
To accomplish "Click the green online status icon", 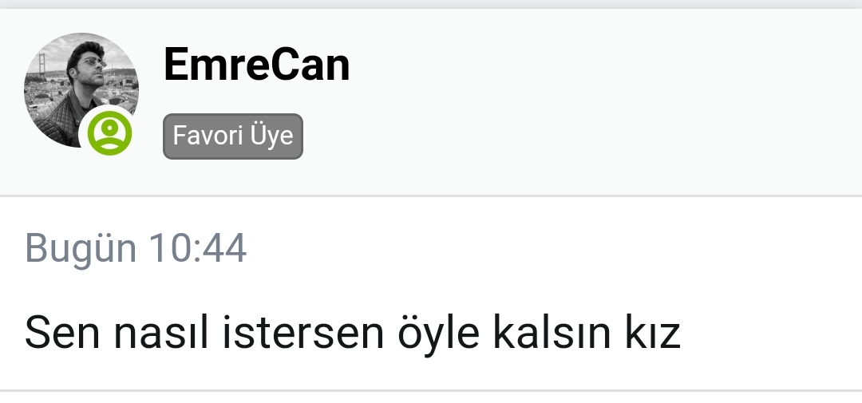I will coord(110,132).
